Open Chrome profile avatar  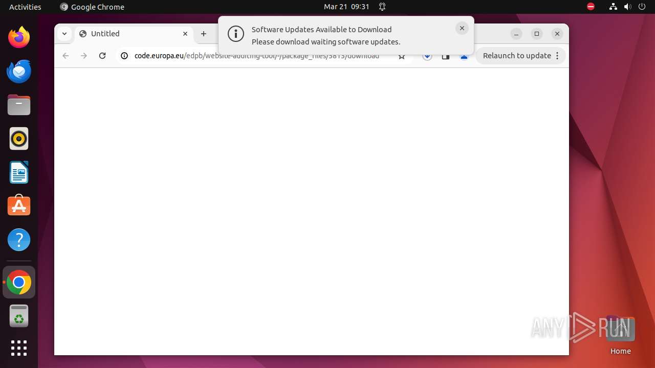pyautogui.click(x=464, y=56)
